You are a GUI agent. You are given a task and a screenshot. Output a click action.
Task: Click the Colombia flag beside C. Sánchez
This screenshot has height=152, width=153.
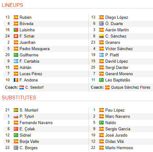[101, 36]
